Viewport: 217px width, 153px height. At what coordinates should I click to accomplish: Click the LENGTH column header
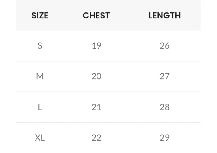tap(164, 15)
